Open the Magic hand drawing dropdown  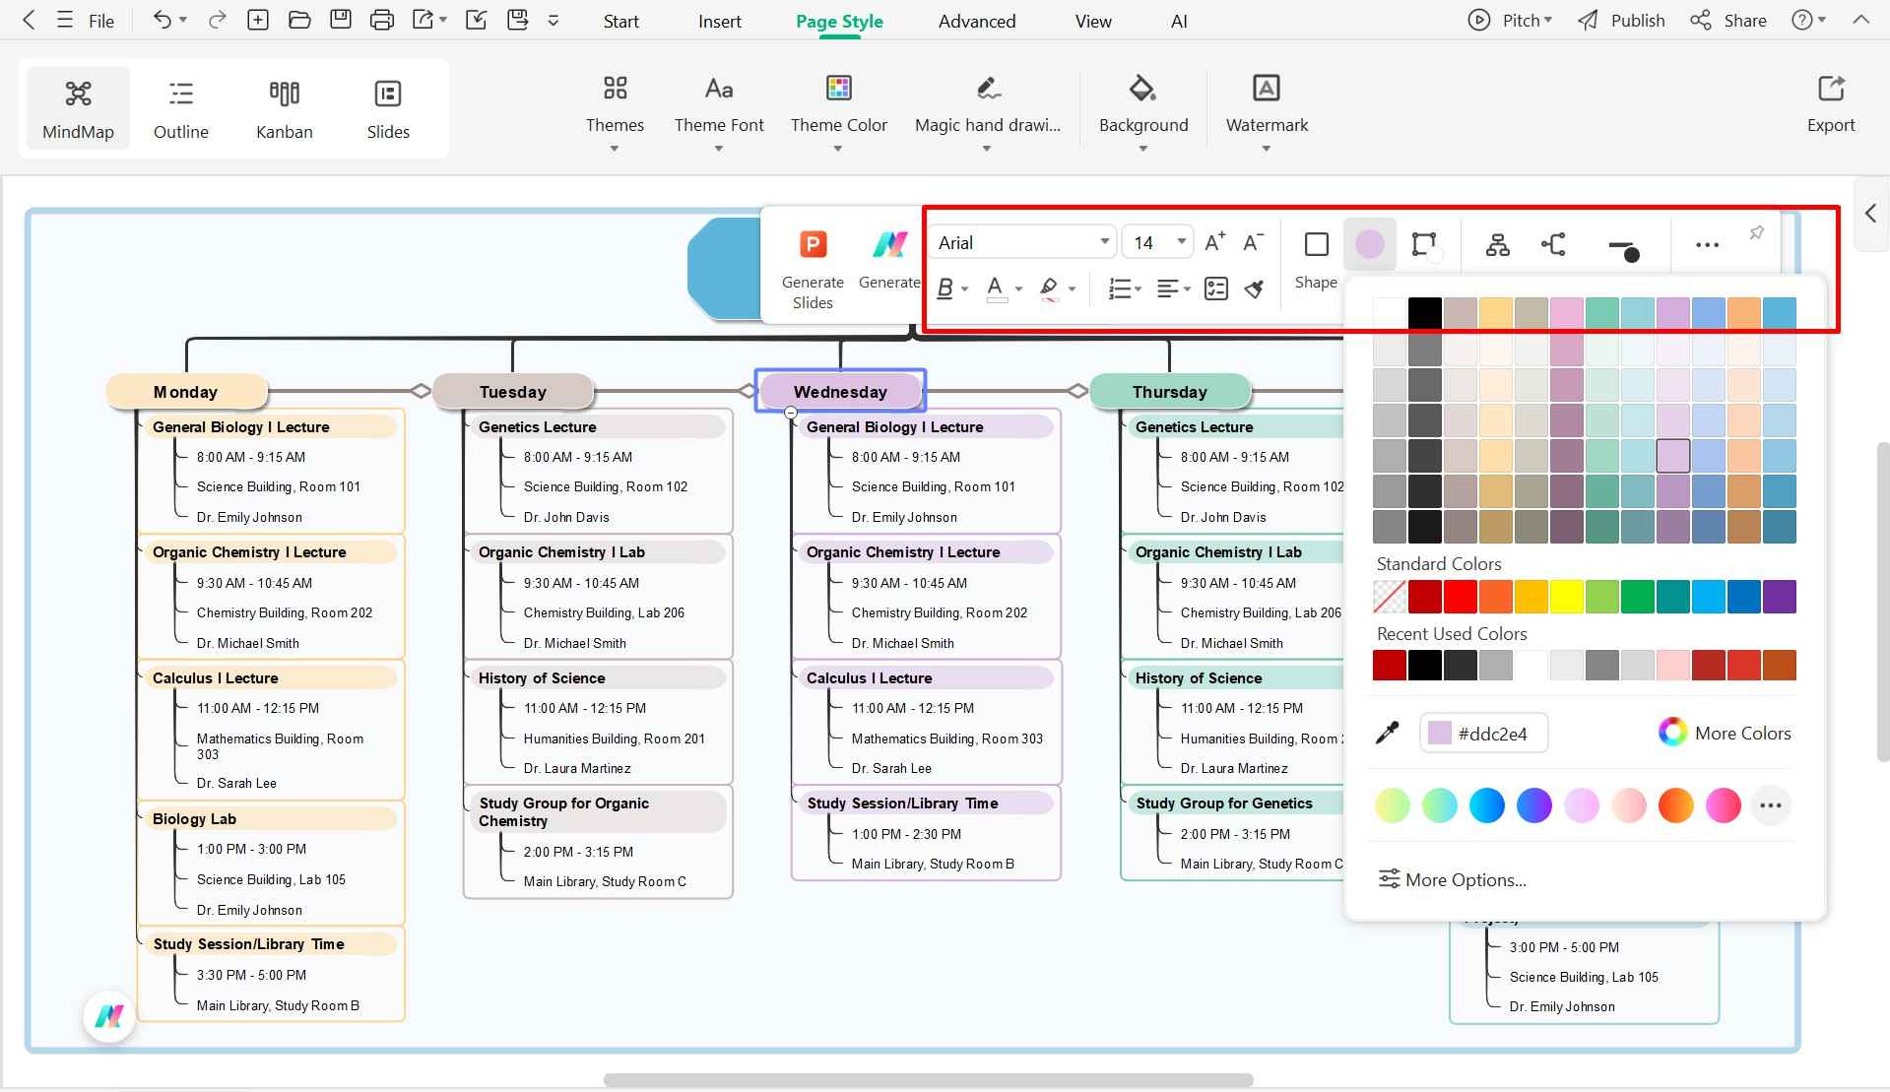tap(987, 150)
